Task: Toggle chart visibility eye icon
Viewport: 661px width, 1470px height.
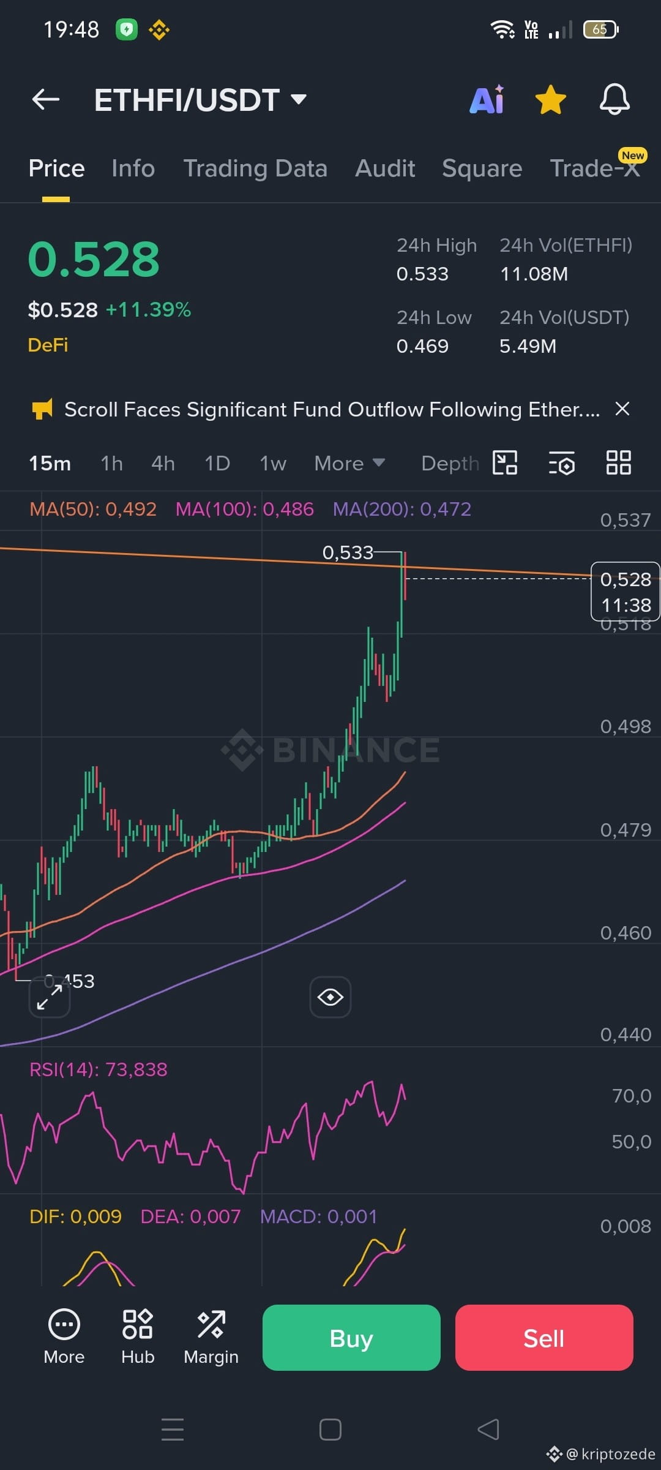Action: click(330, 997)
